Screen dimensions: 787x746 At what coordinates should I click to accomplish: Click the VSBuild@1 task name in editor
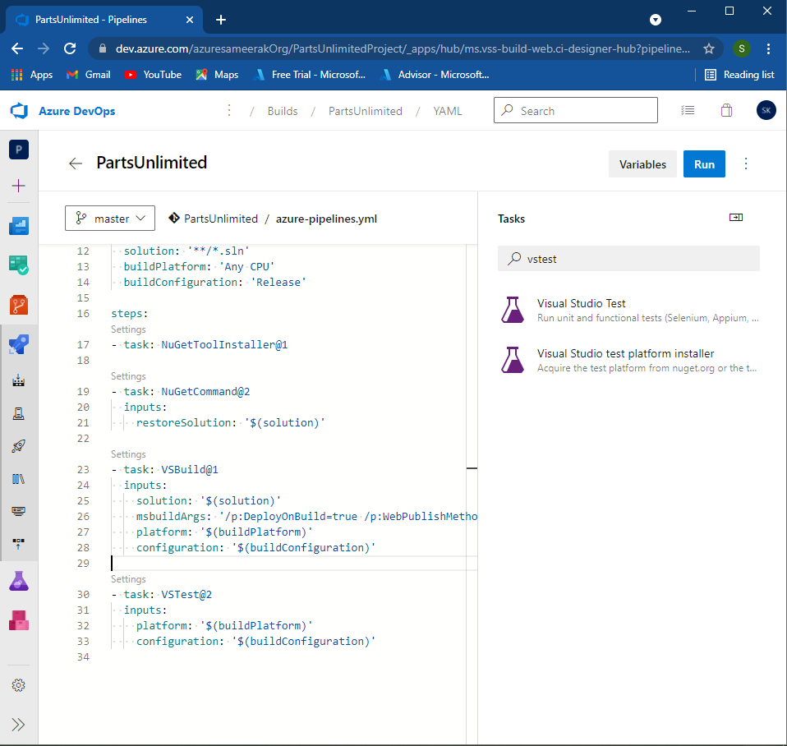click(x=189, y=469)
